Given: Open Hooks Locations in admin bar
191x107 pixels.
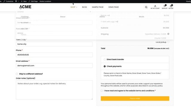Looking at the screenshot, I should [x=45, y=1].
